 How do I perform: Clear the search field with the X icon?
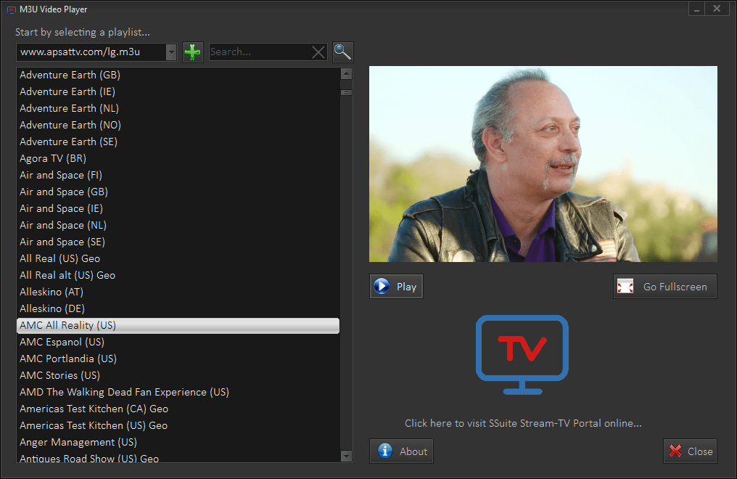[x=318, y=52]
